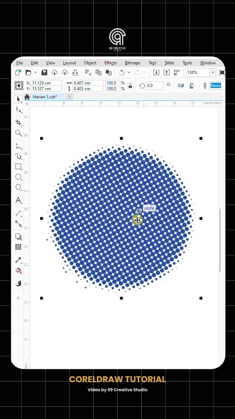The image size is (235, 419).
Task: Click the Full-screen preview icon
Action: pyautogui.click(x=222, y=72)
